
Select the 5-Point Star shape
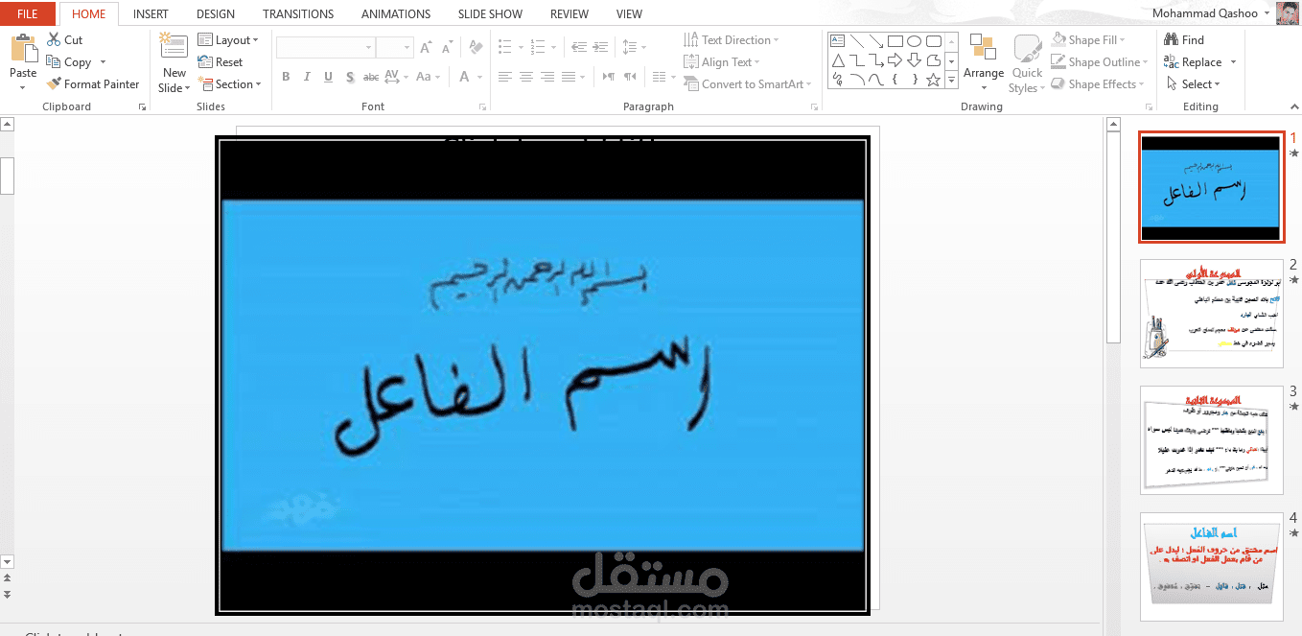click(x=933, y=80)
